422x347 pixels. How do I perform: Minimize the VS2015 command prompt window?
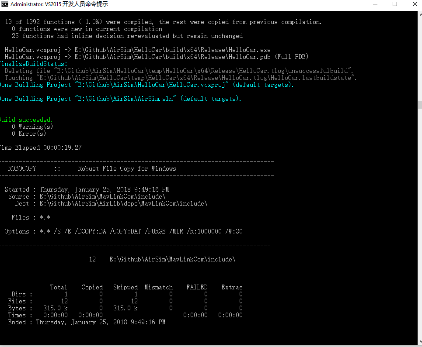point(375,4)
